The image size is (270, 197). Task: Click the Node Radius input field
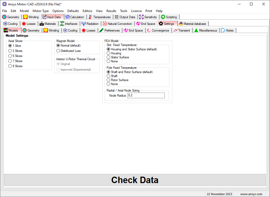[x=146, y=95]
